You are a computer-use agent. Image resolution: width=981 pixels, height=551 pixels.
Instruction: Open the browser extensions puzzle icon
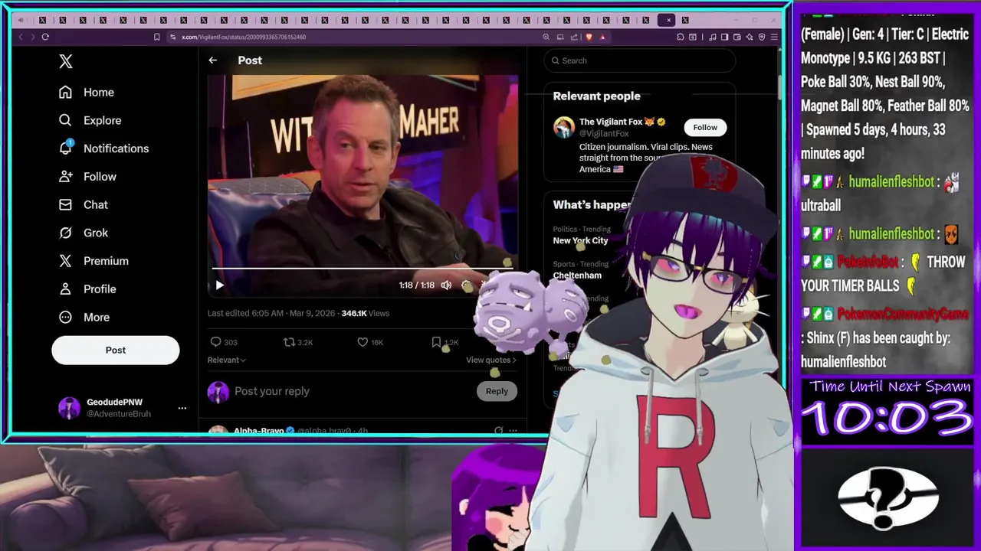[680, 37]
